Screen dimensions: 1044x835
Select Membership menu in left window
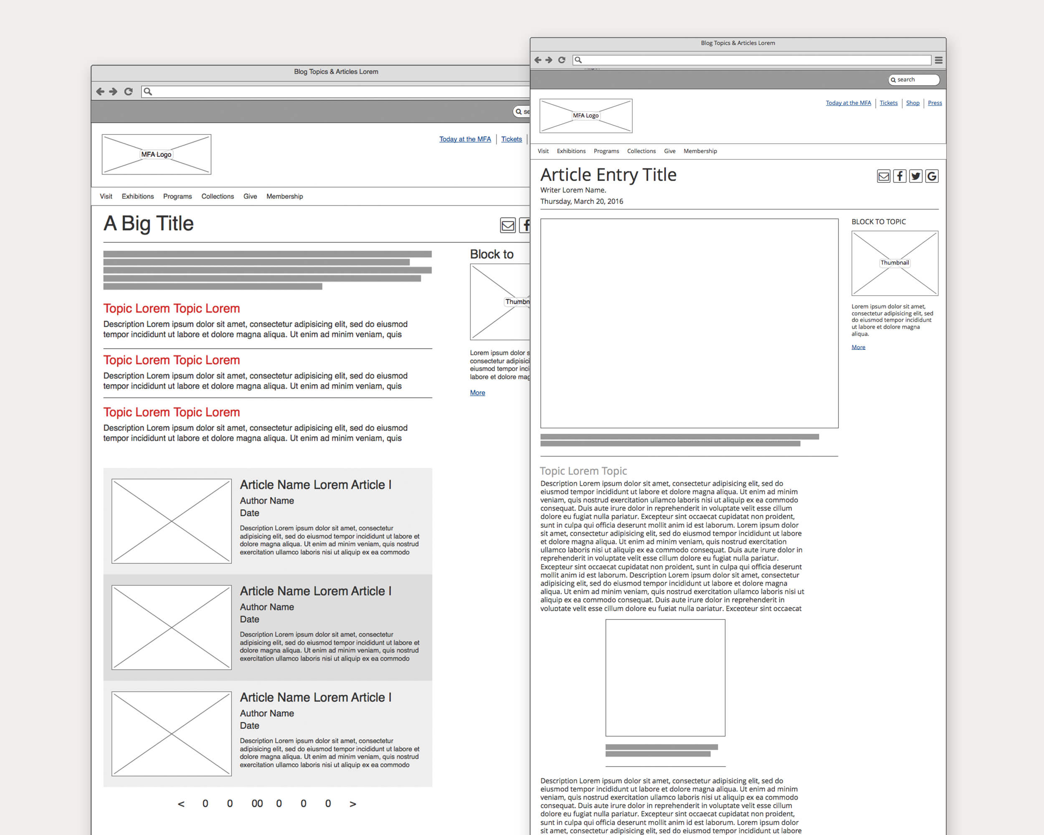coord(285,196)
